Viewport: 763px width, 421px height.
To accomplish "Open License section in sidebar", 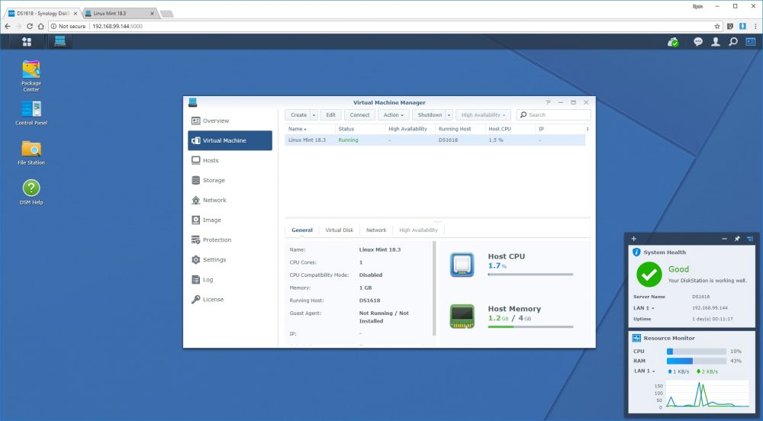I will tap(230, 300).
